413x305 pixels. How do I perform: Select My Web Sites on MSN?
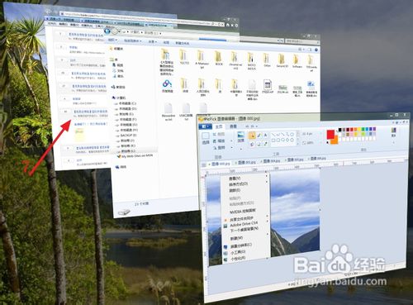pos(135,156)
